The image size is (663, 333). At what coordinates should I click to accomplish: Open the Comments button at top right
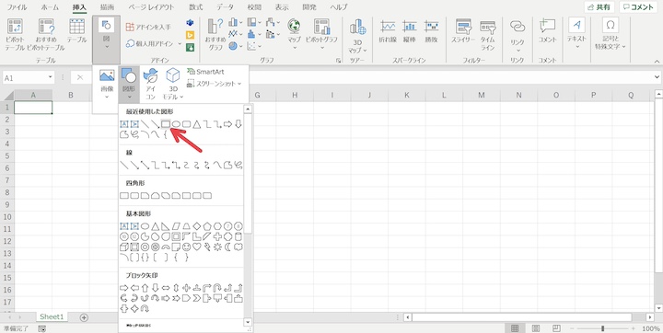coord(638,7)
